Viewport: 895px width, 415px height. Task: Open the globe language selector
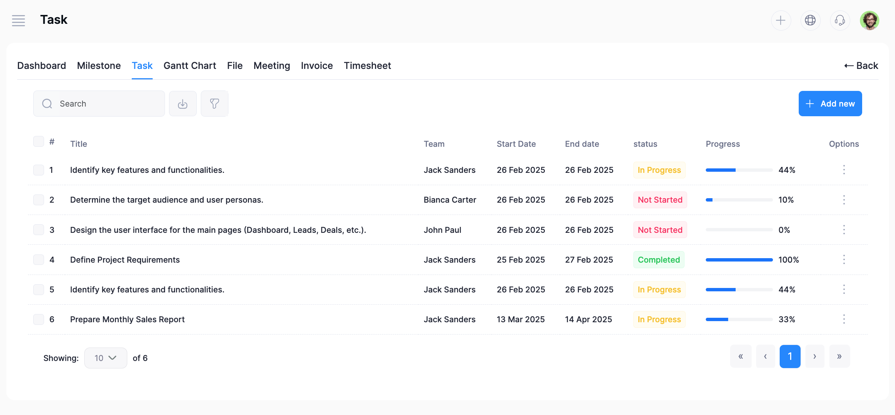tap(810, 20)
